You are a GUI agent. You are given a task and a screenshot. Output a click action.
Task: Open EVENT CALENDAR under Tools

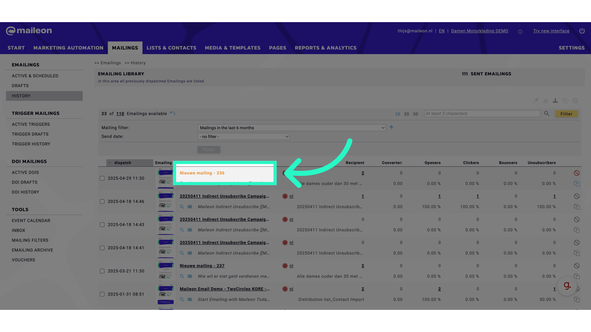tap(31, 221)
